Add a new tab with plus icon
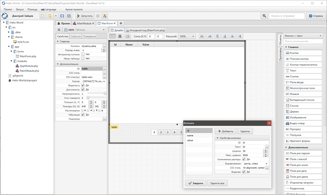The height and width of the screenshot is (195, 327). pyautogui.click(x=121, y=23)
